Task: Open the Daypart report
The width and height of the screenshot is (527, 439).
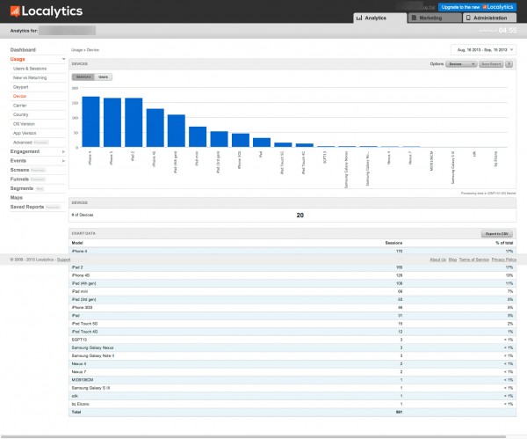Action: click(x=21, y=87)
